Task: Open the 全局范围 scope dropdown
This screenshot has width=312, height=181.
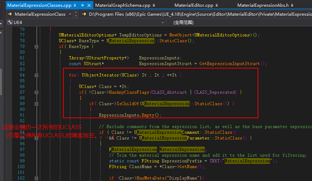Action: [239, 22]
